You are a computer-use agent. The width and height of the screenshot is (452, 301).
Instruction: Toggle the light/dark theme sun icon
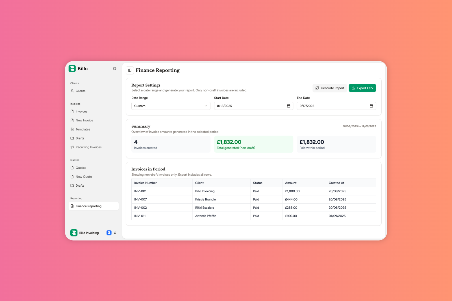[x=114, y=69]
